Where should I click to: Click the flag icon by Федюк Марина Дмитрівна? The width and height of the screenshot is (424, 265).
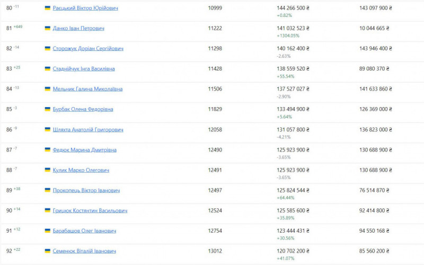(48, 150)
